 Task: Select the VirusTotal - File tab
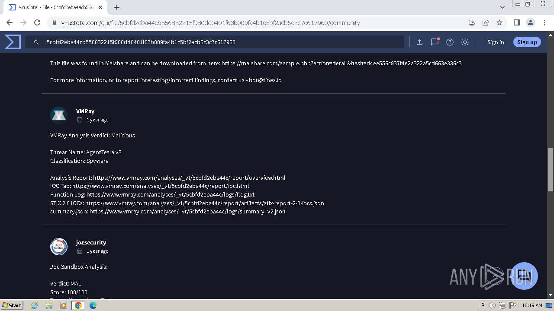pyautogui.click(x=56, y=7)
